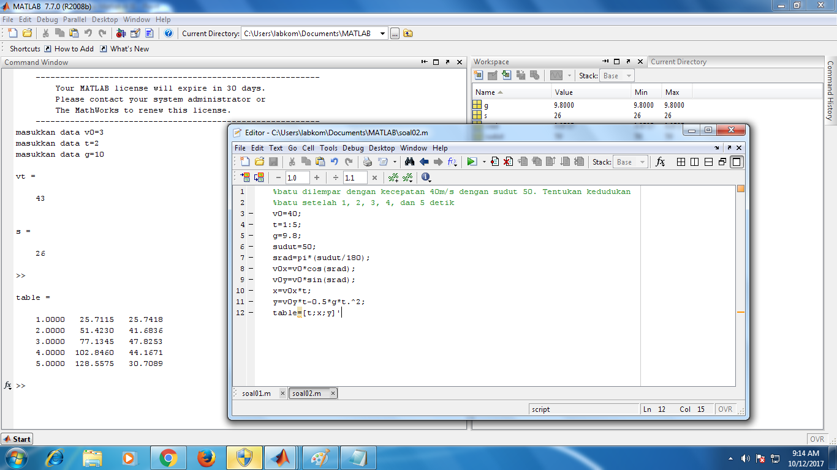Open the Editor File menu
837x470 pixels.
pyautogui.click(x=240, y=148)
